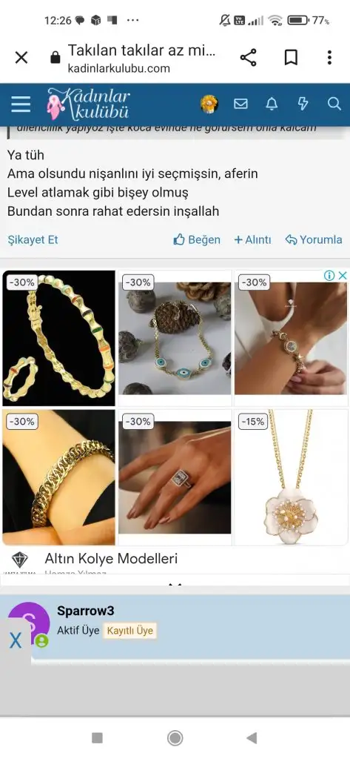Open Sparrow3 user profile name
350x759 pixels.
(86, 611)
